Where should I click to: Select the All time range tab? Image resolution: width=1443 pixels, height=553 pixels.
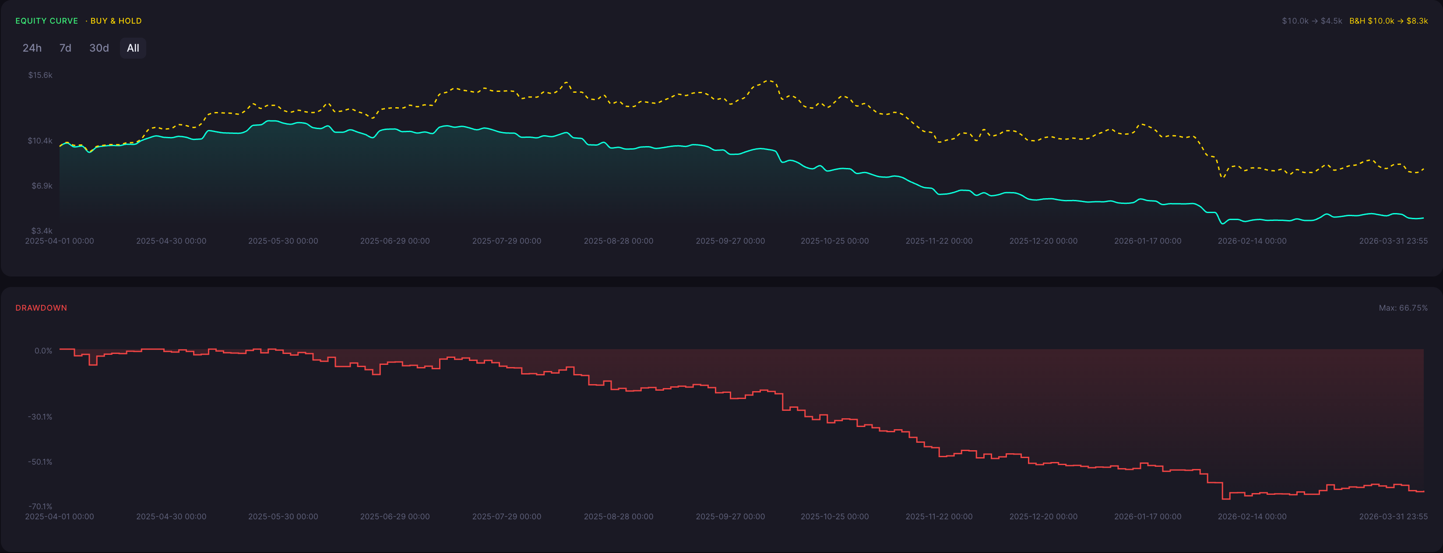click(133, 48)
